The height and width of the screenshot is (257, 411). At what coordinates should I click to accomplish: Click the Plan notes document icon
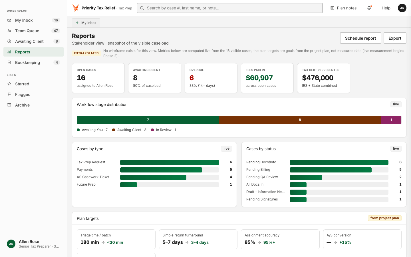pyautogui.click(x=332, y=8)
